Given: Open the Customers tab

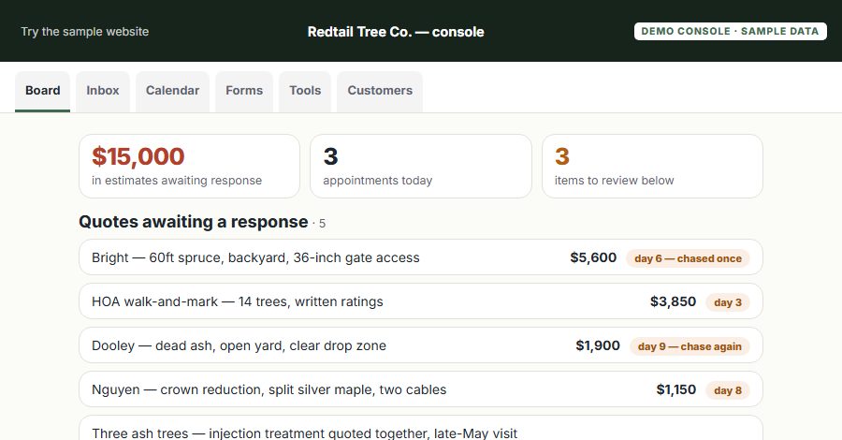Looking at the screenshot, I should tap(380, 91).
